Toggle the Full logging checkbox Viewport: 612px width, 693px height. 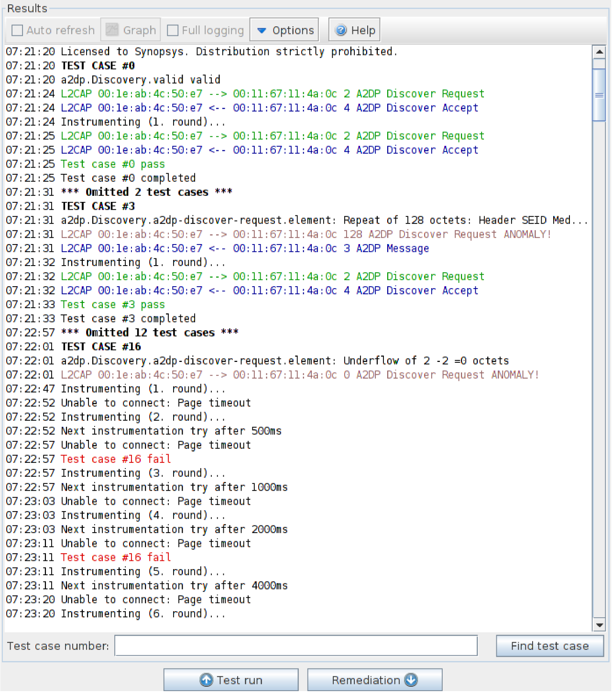pyautogui.click(x=173, y=30)
